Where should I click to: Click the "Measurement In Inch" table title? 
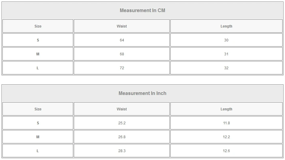(142, 93)
